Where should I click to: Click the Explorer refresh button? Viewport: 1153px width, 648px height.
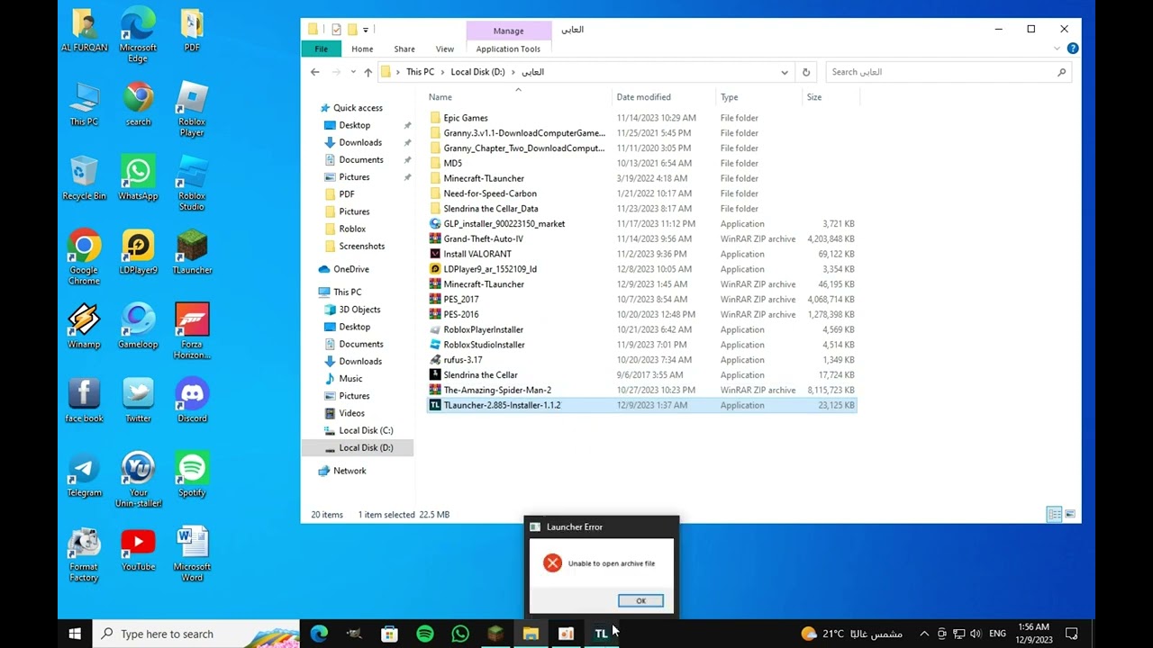point(806,72)
